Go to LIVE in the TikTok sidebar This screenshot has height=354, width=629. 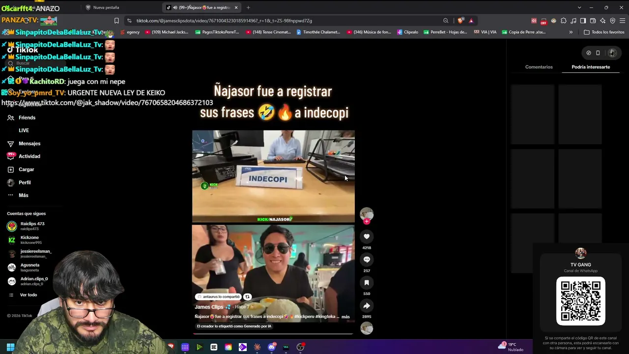[x=24, y=130]
